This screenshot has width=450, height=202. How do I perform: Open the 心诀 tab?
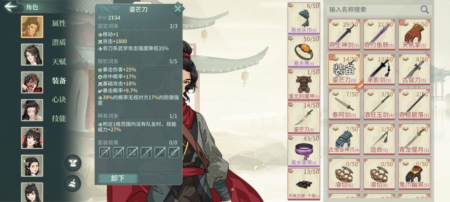[x=59, y=99]
